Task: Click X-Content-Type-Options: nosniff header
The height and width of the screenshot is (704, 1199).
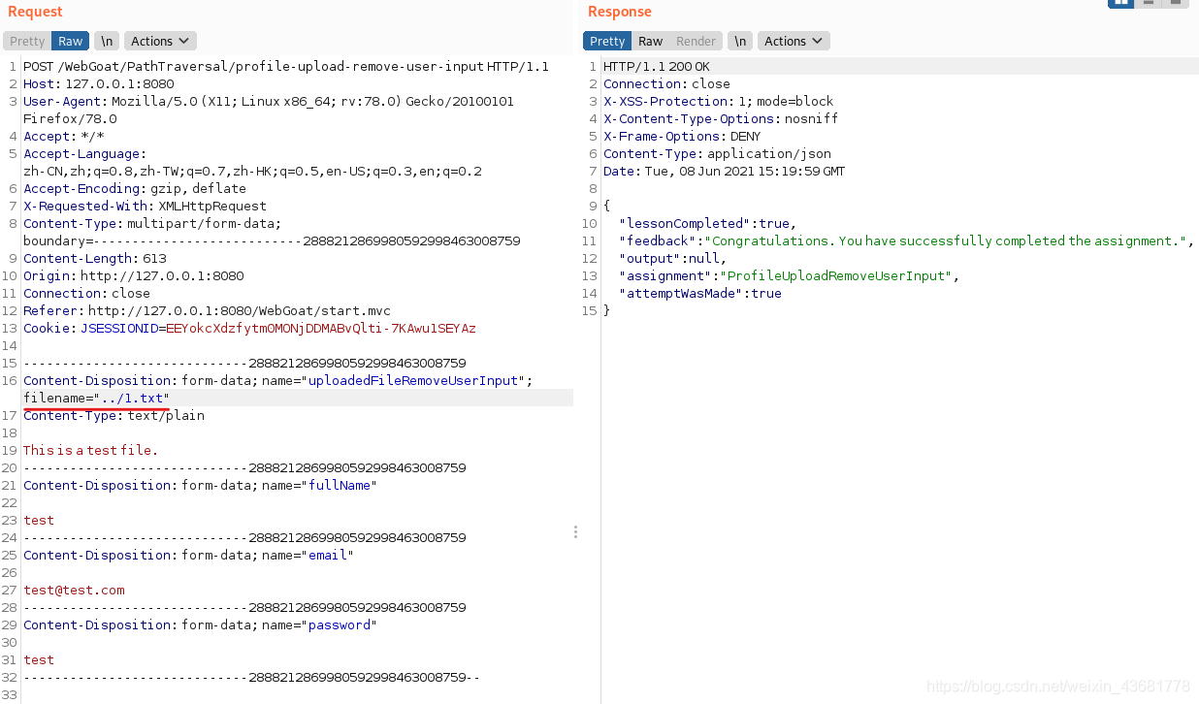Action: click(x=721, y=118)
